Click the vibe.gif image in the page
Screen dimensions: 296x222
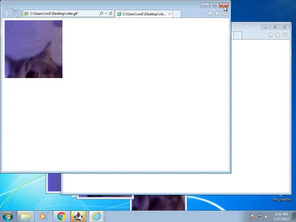coord(34,49)
